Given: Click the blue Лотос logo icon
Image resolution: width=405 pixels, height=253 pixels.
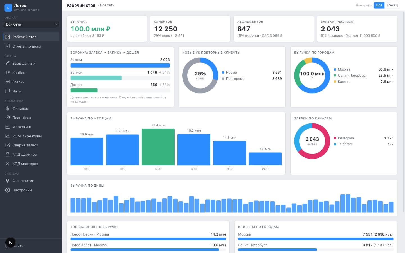Looking at the screenshot, I should point(8,8).
